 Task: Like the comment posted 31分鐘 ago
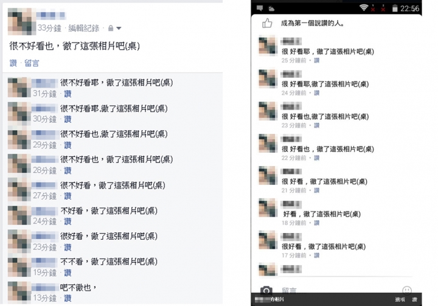click(x=68, y=94)
